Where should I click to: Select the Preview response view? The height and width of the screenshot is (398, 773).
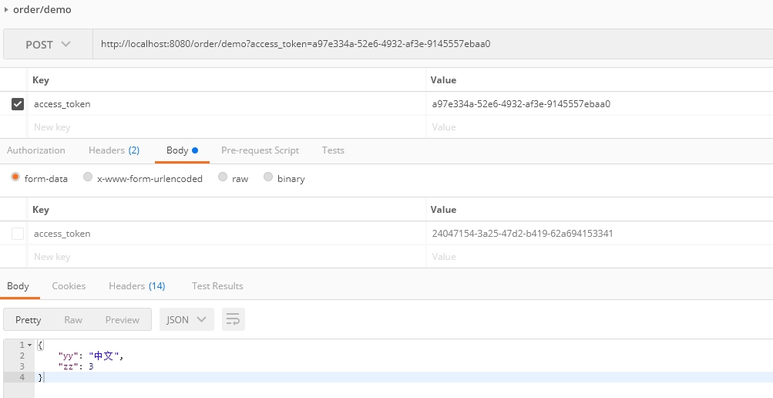tap(123, 319)
